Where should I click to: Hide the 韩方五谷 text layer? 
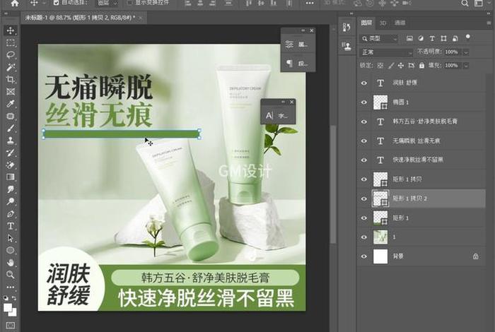pyautogui.click(x=364, y=121)
